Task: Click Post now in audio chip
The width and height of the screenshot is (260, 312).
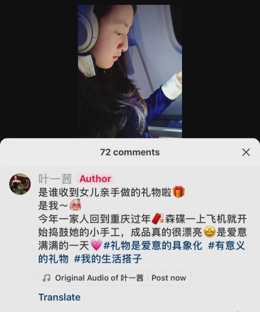Action: 169,278
